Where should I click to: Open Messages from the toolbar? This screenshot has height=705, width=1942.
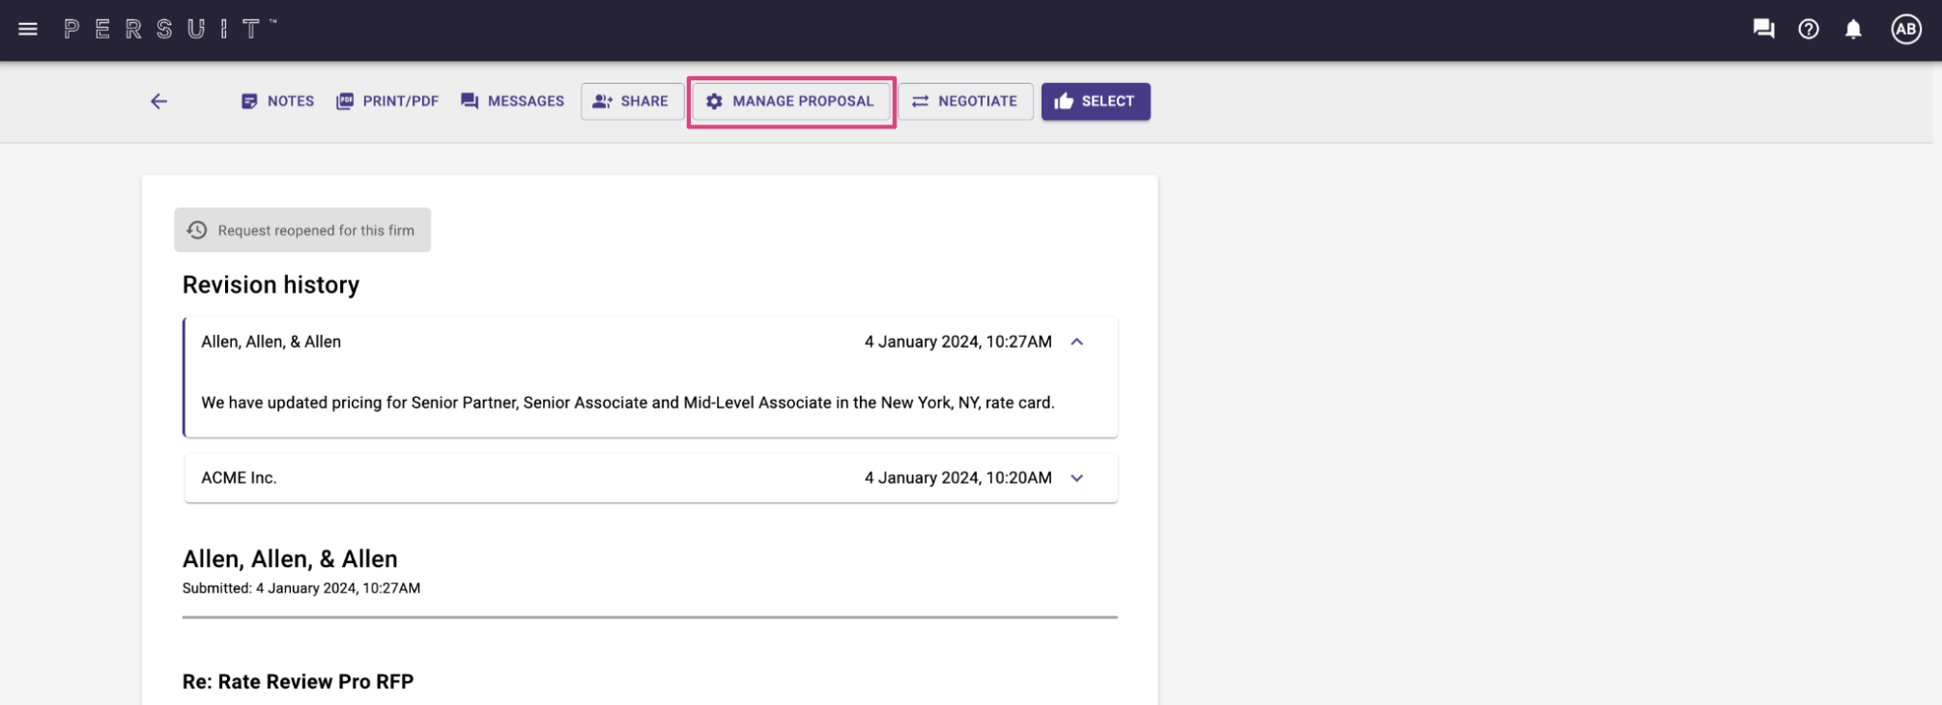tap(512, 101)
